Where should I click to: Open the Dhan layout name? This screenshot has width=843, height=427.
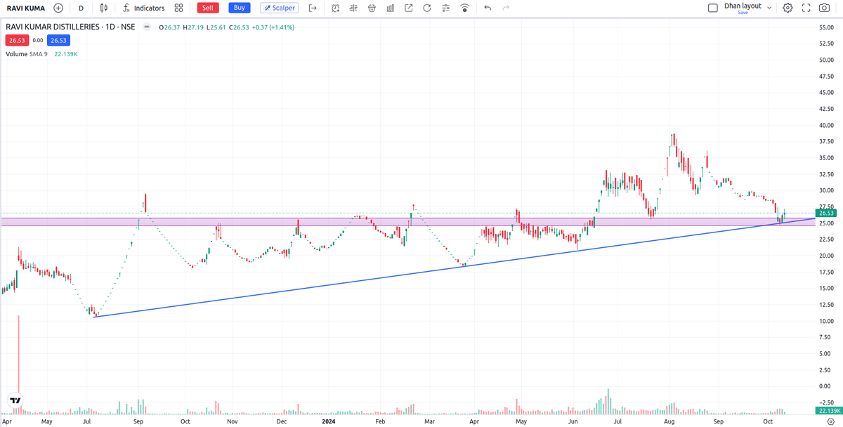click(743, 6)
